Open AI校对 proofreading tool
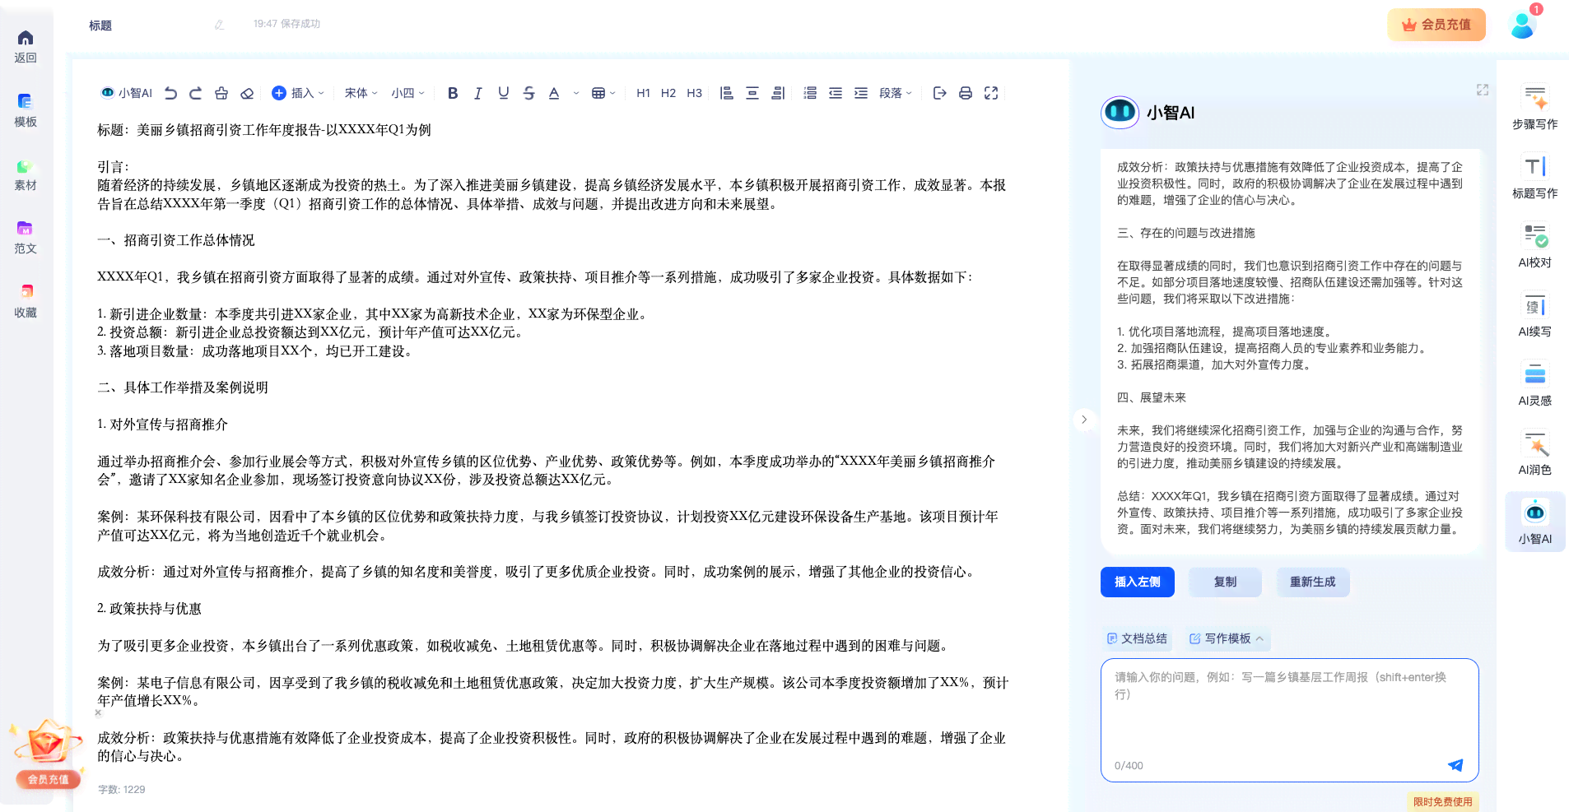1569x812 pixels. click(1535, 245)
